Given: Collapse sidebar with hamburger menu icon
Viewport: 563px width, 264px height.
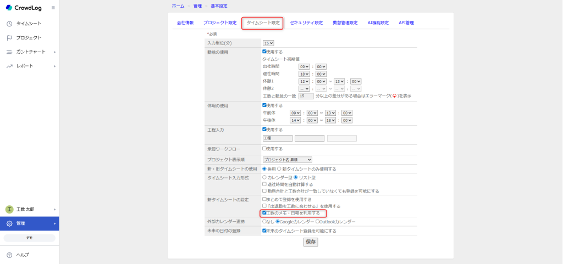Looking at the screenshot, I should [53, 8].
